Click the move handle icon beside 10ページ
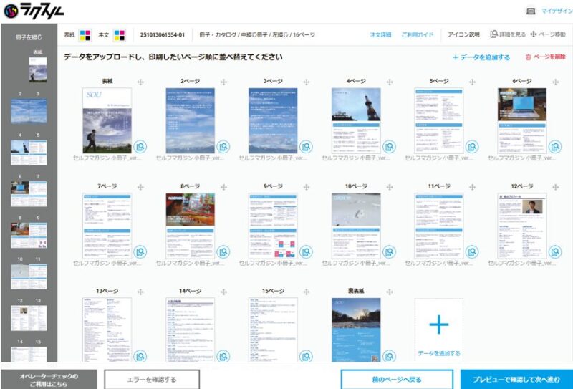This screenshot has width=573, height=389. (x=389, y=186)
